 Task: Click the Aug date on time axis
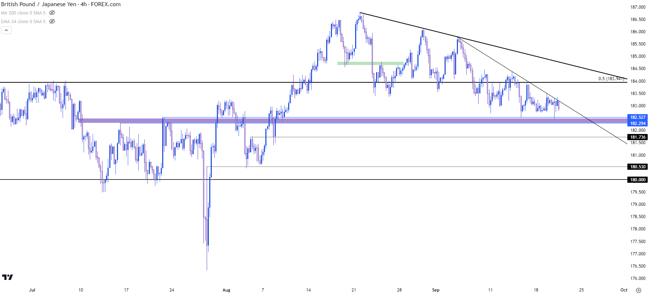227,290
